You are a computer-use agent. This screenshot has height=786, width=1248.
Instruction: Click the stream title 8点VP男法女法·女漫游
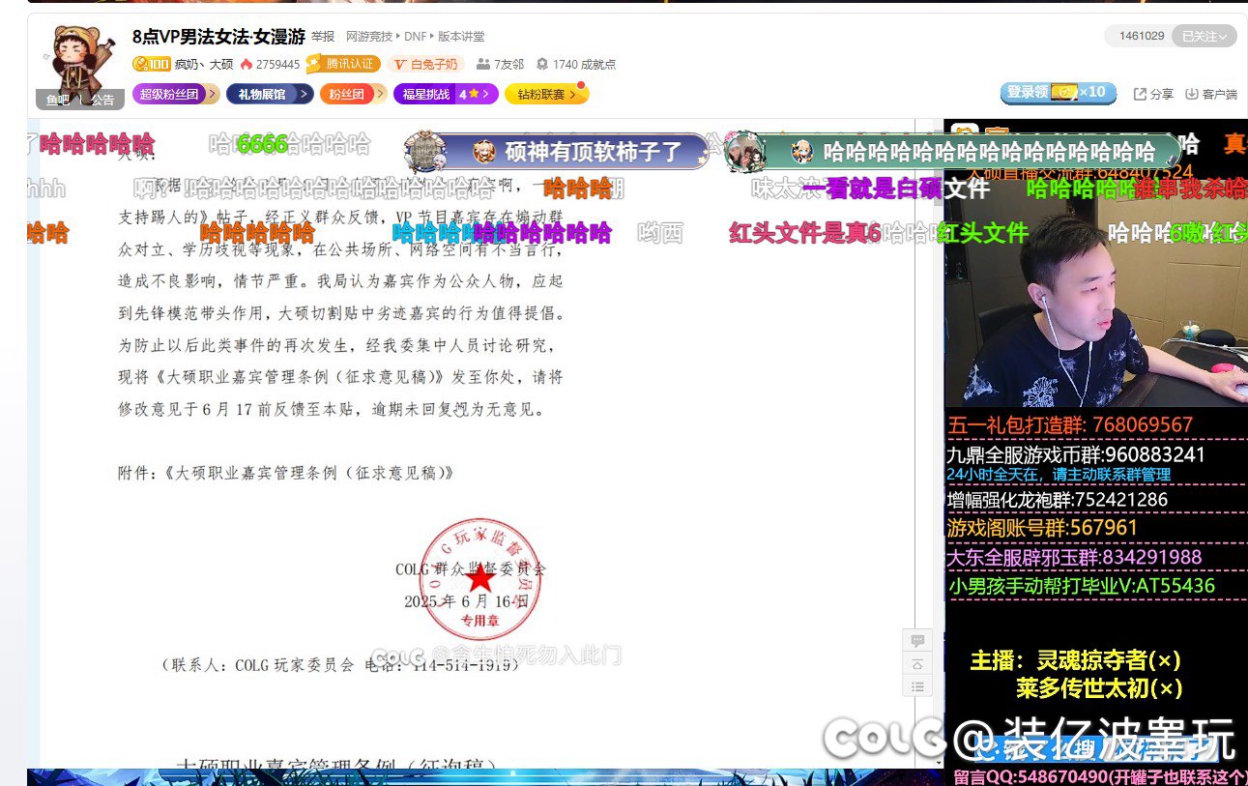[218, 37]
